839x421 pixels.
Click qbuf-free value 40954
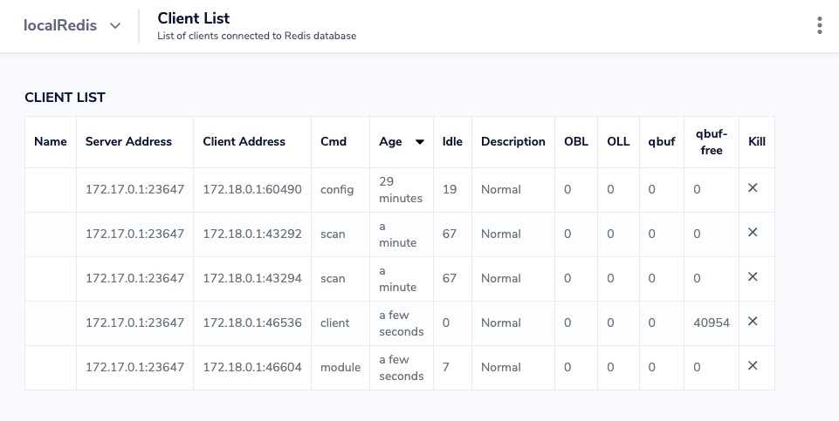coord(712,323)
